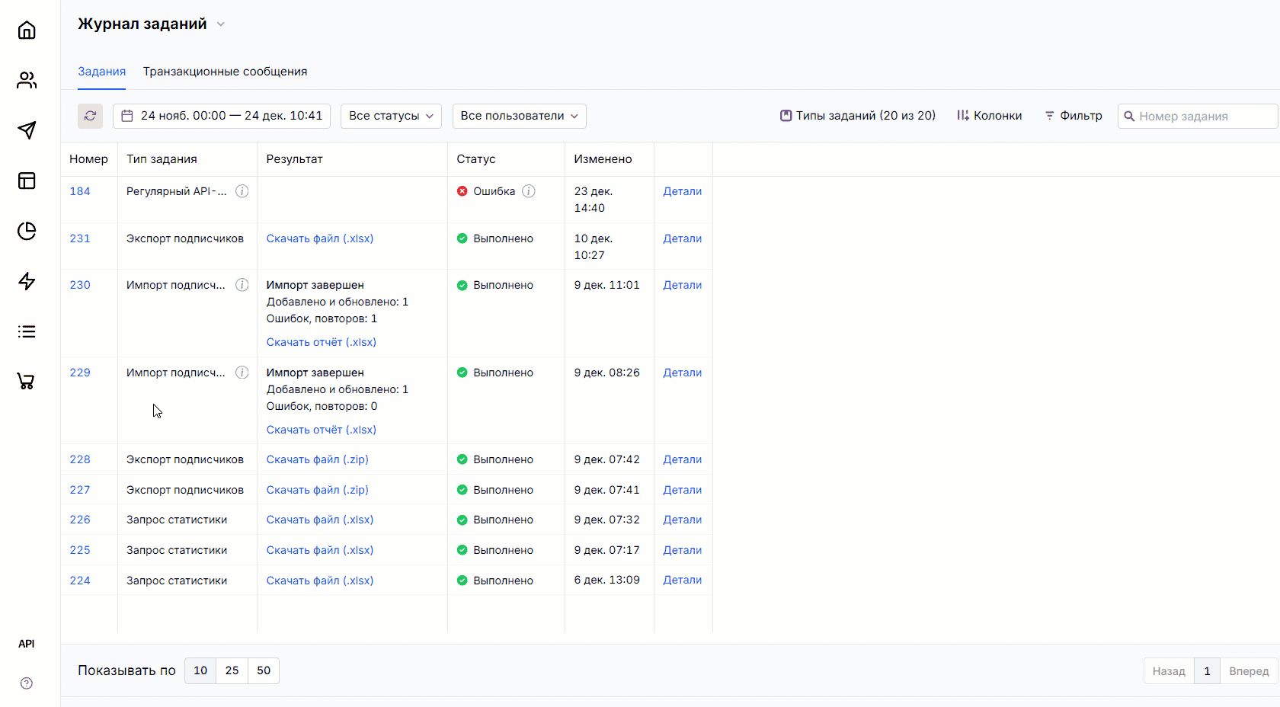Open the 'Фильтр' panel

point(1074,115)
